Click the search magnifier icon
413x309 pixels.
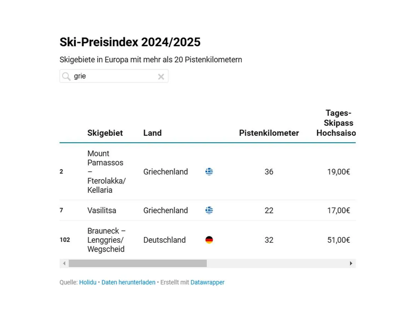pyautogui.click(x=66, y=76)
